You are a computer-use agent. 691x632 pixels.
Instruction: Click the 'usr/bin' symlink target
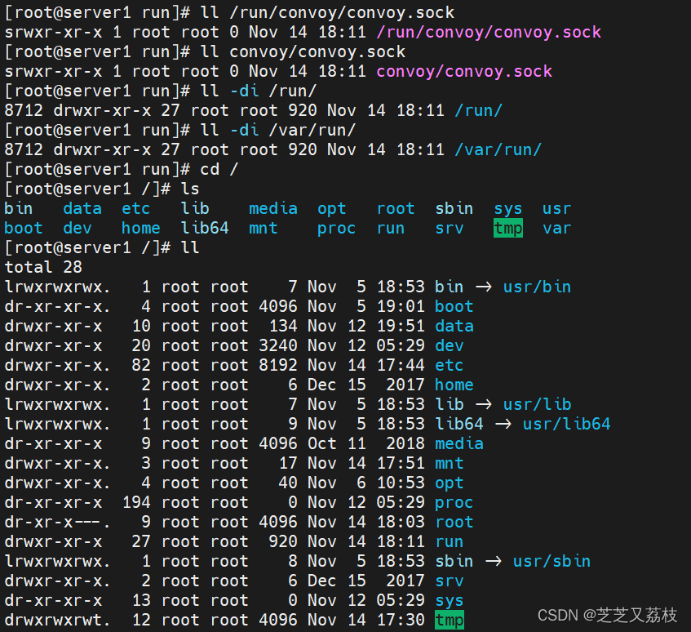[x=537, y=287]
